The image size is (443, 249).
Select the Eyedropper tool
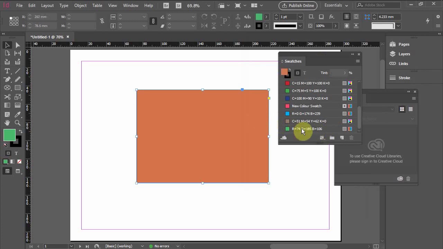18,114
